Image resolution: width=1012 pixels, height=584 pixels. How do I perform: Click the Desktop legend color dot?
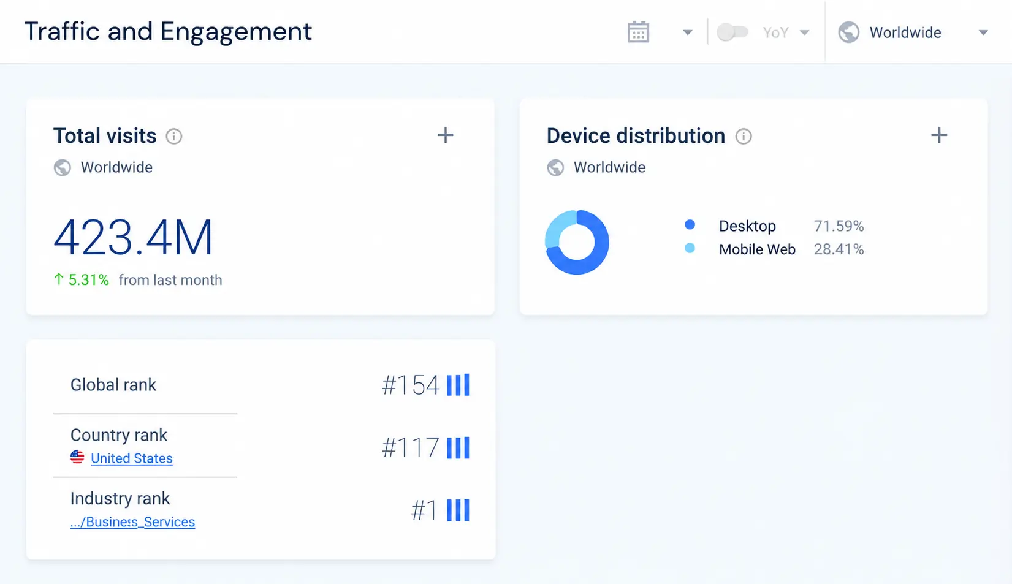coord(690,225)
